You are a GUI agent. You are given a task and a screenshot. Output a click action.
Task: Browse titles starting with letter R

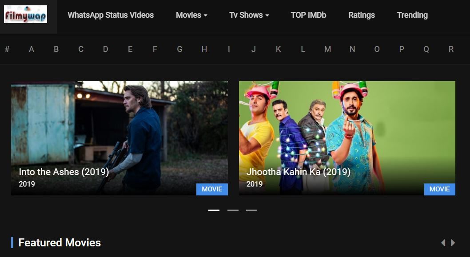[x=451, y=49]
